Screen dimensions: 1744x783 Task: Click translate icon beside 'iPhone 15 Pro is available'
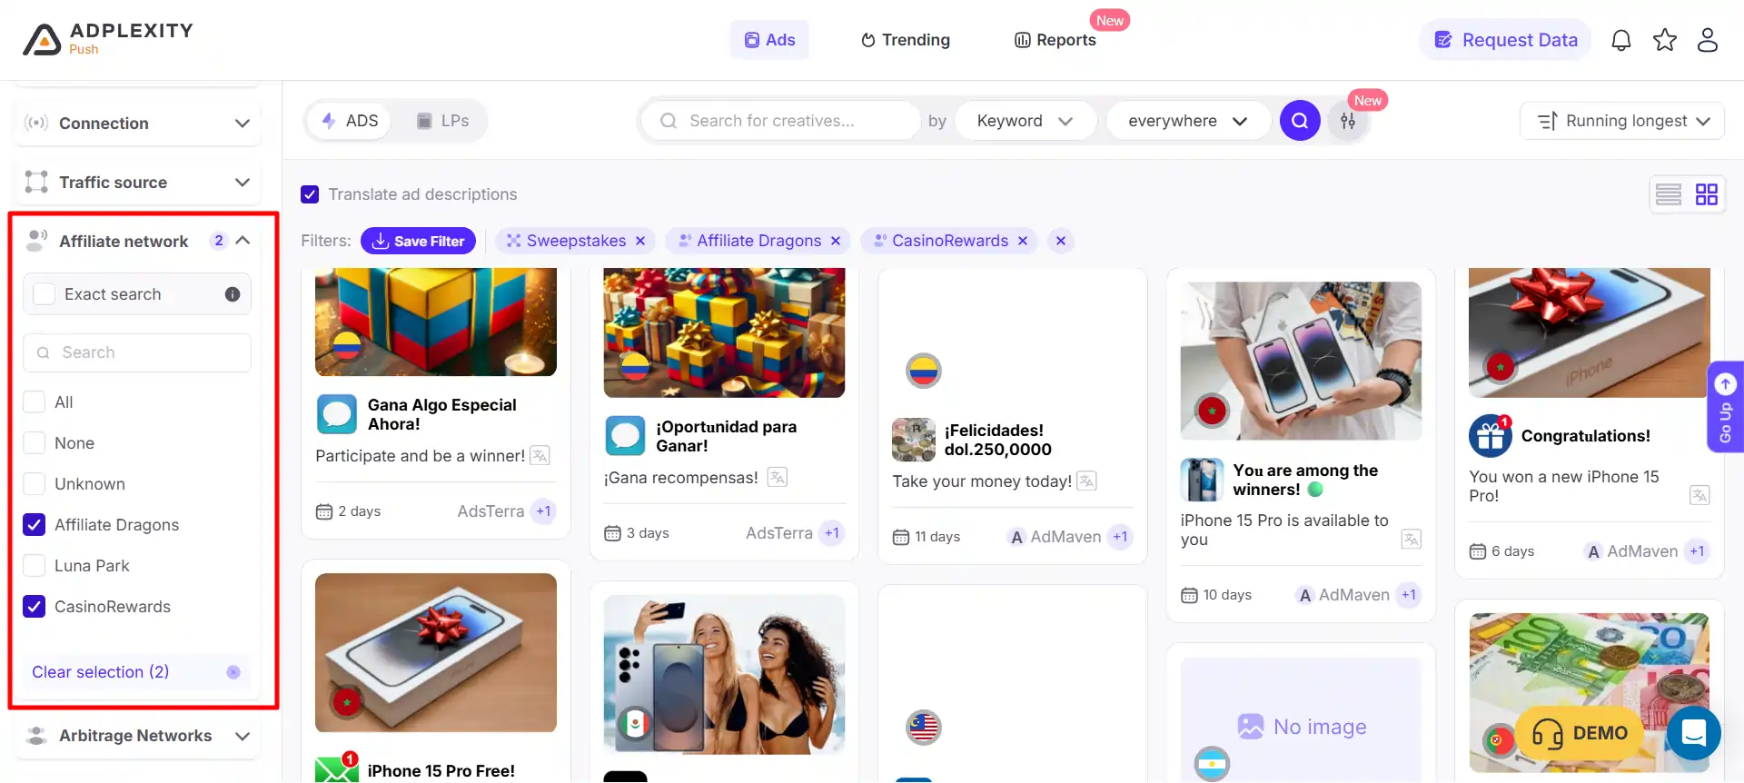[x=1411, y=540]
